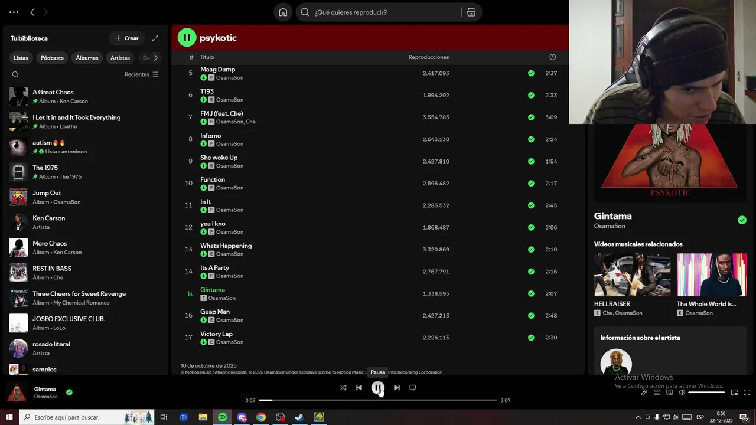Open the play queue icon
The image size is (756, 425).
point(657,393)
